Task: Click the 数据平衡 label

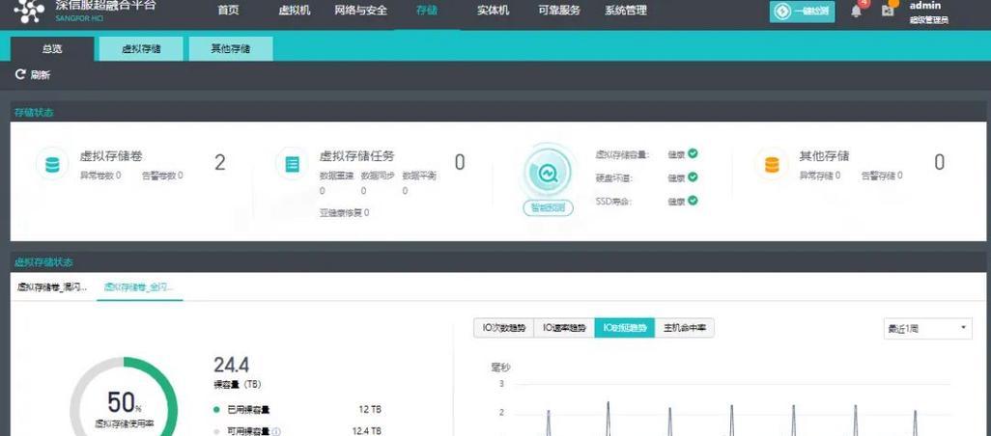Action: point(419,176)
